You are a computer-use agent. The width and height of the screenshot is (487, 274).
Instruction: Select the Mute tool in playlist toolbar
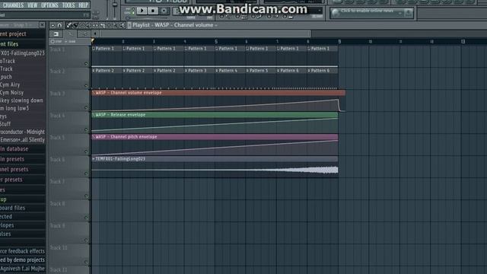tap(88, 25)
